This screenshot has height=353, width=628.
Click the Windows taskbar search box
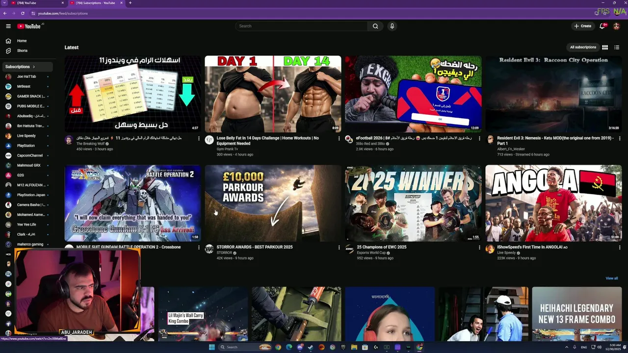pyautogui.click(x=245, y=347)
